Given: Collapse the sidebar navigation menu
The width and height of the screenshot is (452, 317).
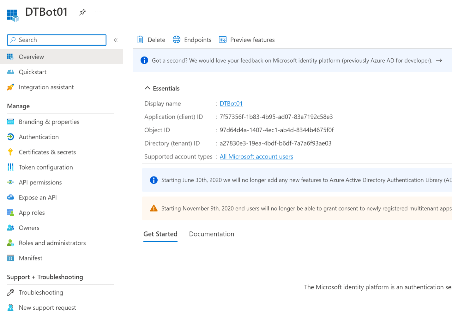Looking at the screenshot, I should (x=116, y=40).
